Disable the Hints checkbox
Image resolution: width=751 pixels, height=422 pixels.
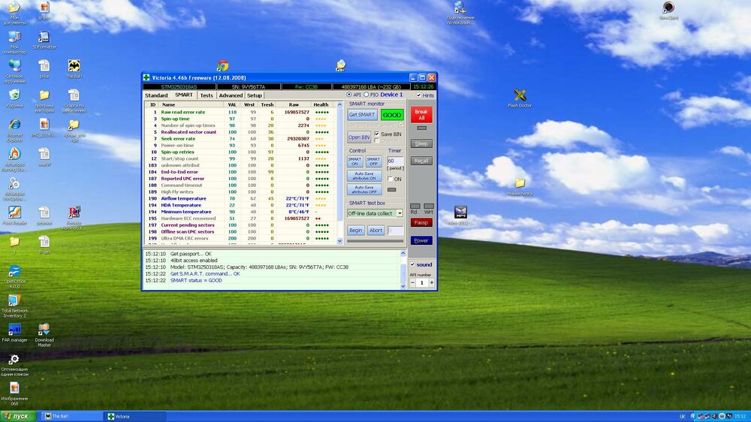tap(418, 95)
